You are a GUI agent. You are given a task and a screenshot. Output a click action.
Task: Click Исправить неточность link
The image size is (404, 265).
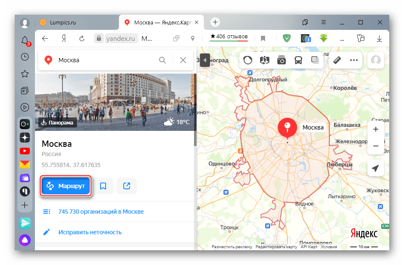(x=90, y=232)
